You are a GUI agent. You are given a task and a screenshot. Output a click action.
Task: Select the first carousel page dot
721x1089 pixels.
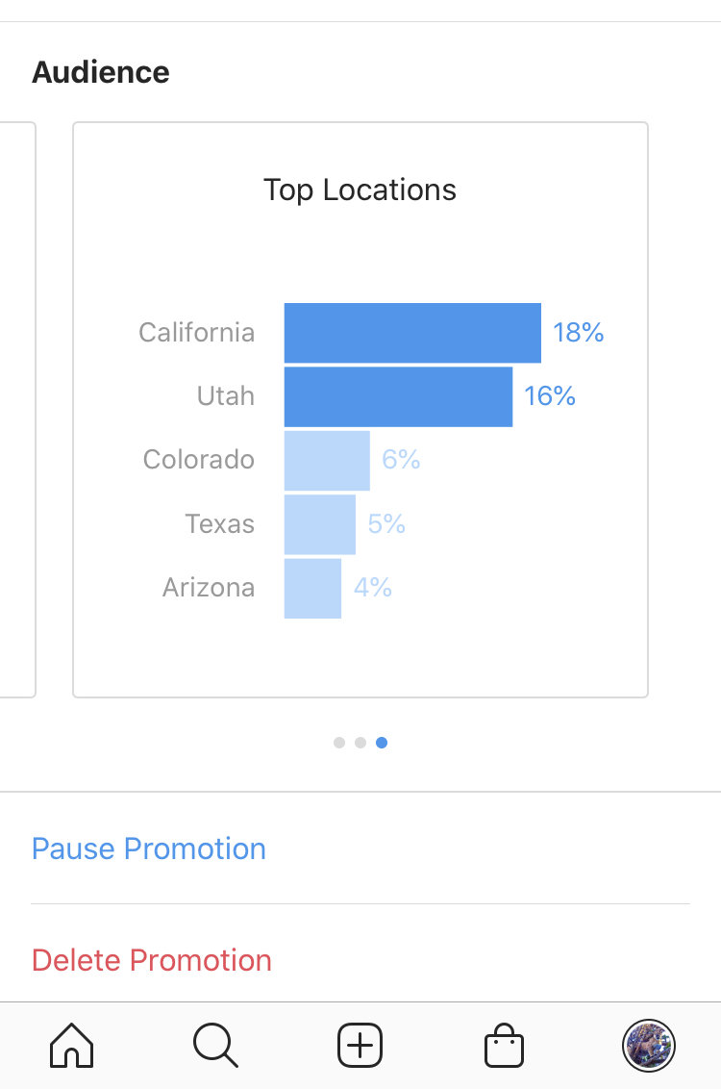click(x=339, y=743)
